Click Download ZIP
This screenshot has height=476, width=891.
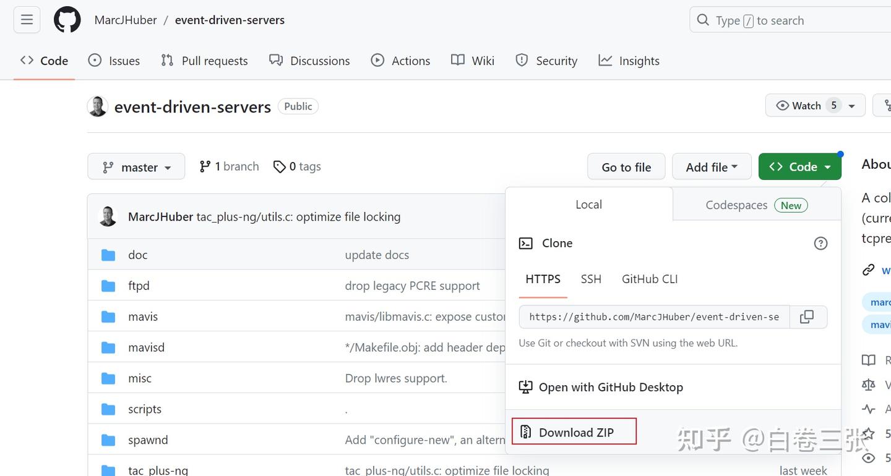tap(575, 432)
